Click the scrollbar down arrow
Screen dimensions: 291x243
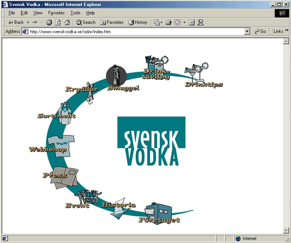[286, 231]
